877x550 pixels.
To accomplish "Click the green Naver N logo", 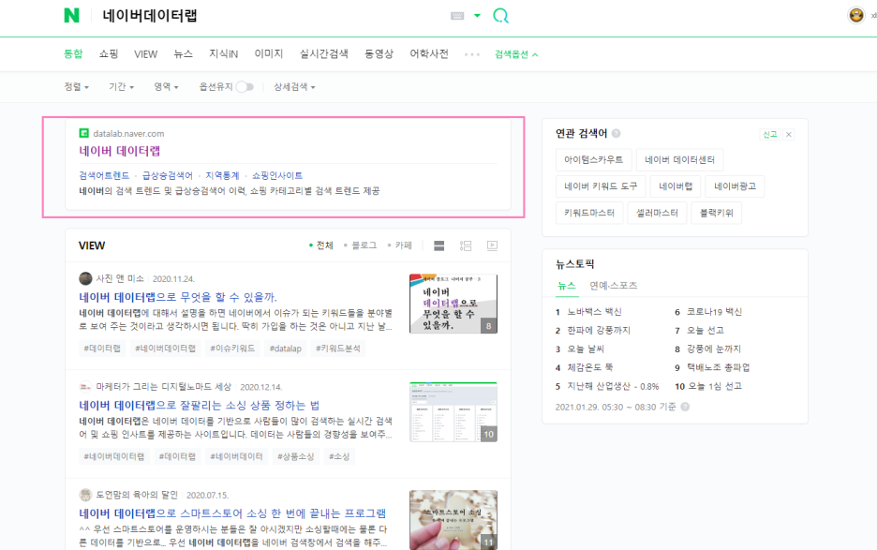I will coord(71,15).
